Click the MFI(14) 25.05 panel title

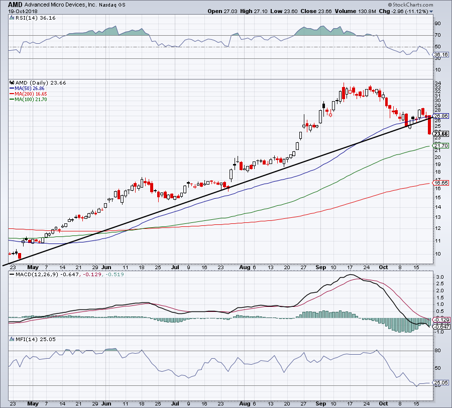[36, 339]
